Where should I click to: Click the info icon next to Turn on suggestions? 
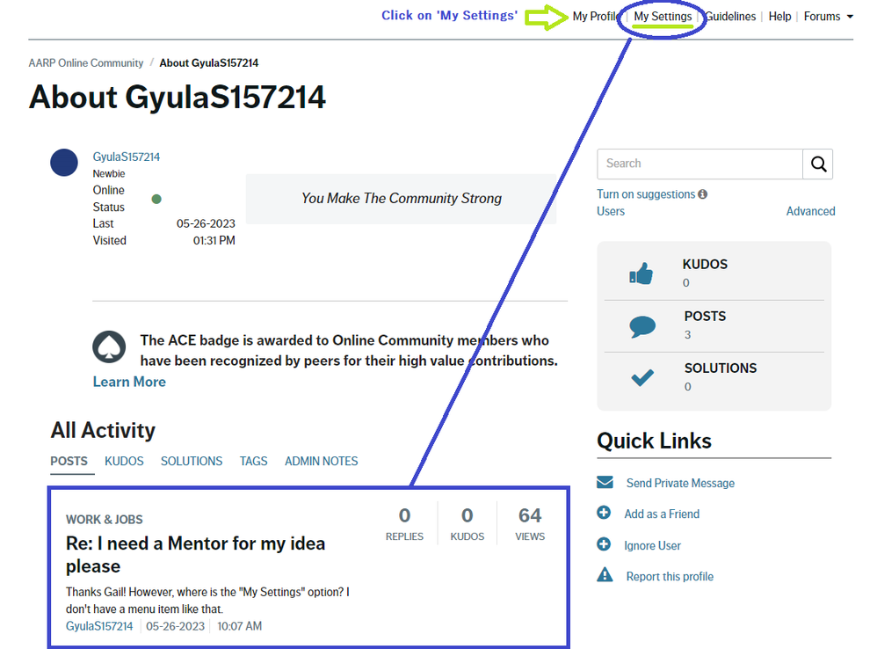(x=703, y=194)
